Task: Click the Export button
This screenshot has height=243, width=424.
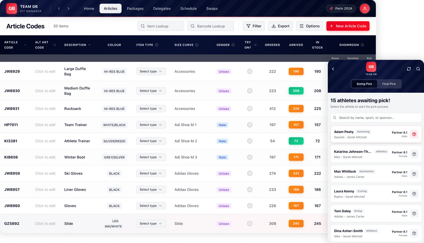Action: (280, 26)
